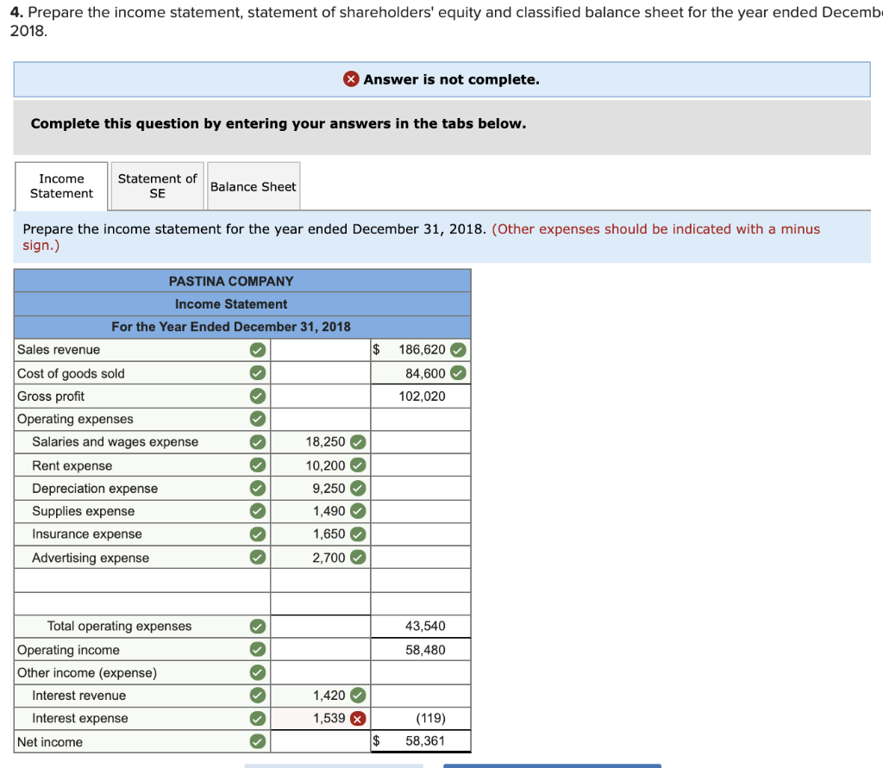Select the Sales revenue amount field 186,620
The height and width of the screenshot is (768, 883).
coord(421,350)
